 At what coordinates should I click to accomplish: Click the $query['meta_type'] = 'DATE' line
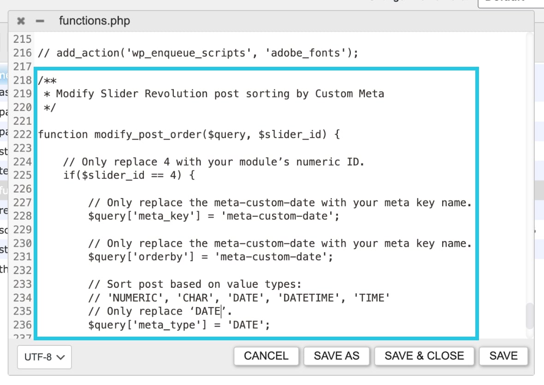[179, 325]
